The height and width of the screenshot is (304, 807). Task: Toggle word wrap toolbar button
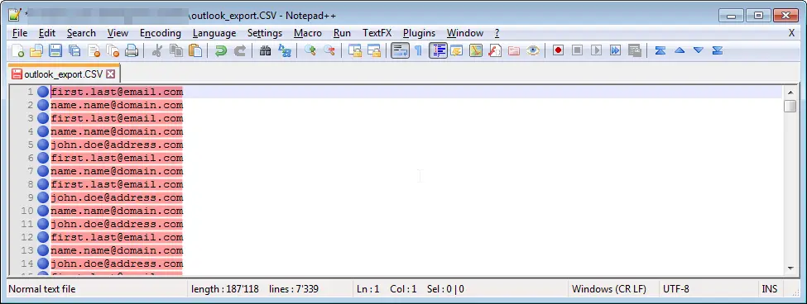tap(400, 51)
